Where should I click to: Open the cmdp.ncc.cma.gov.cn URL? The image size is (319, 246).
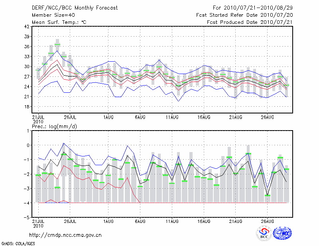(65, 235)
